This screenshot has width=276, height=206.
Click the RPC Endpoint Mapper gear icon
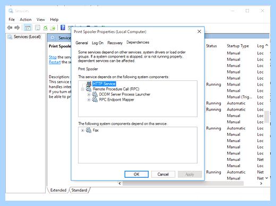pyautogui.click(x=95, y=100)
